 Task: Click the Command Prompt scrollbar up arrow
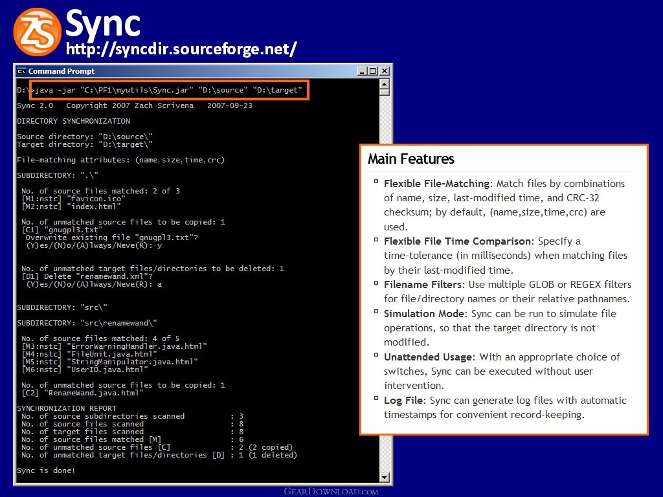coord(384,83)
